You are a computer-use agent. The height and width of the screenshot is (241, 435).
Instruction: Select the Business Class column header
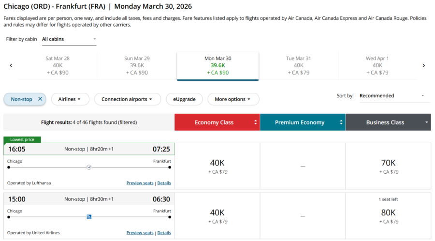coord(388,122)
